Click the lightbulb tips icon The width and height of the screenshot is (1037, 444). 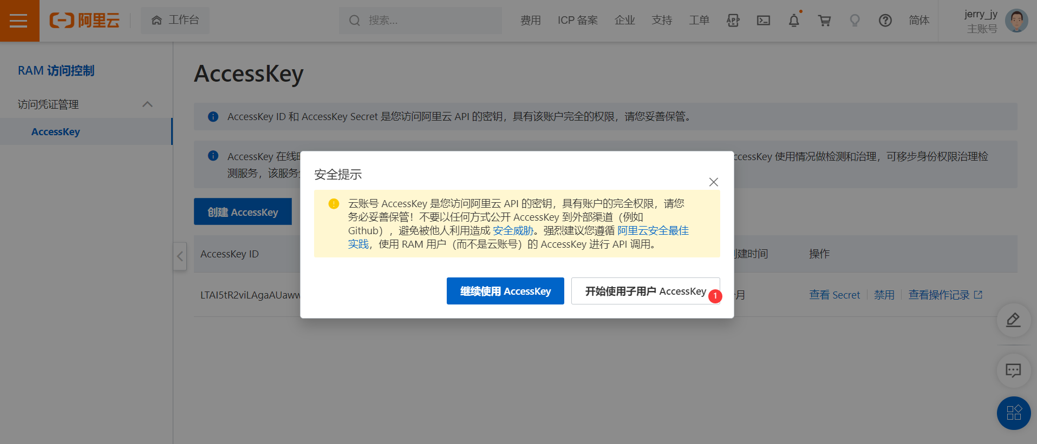[855, 21]
